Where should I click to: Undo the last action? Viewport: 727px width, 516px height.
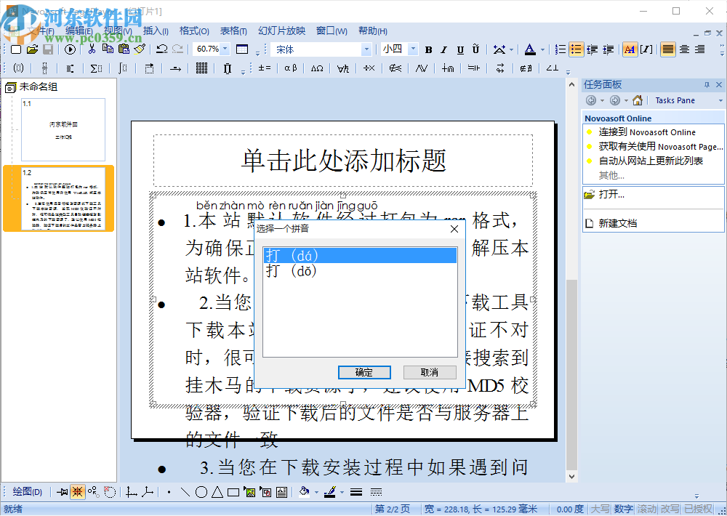tap(161, 49)
